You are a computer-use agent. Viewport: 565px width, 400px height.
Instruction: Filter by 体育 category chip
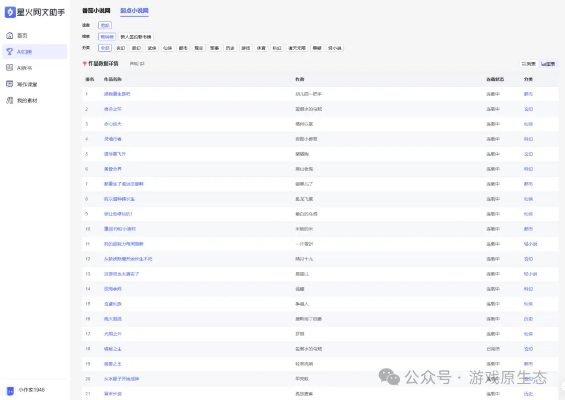pyautogui.click(x=261, y=48)
